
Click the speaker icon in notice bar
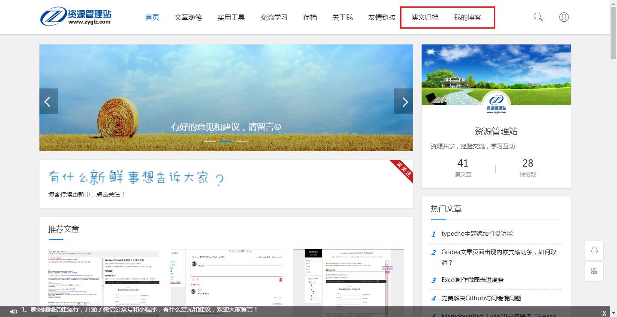point(13,311)
